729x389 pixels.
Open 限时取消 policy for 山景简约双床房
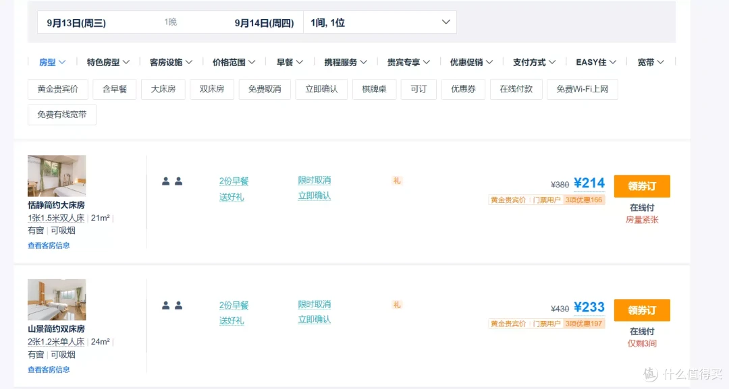pyautogui.click(x=315, y=304)
